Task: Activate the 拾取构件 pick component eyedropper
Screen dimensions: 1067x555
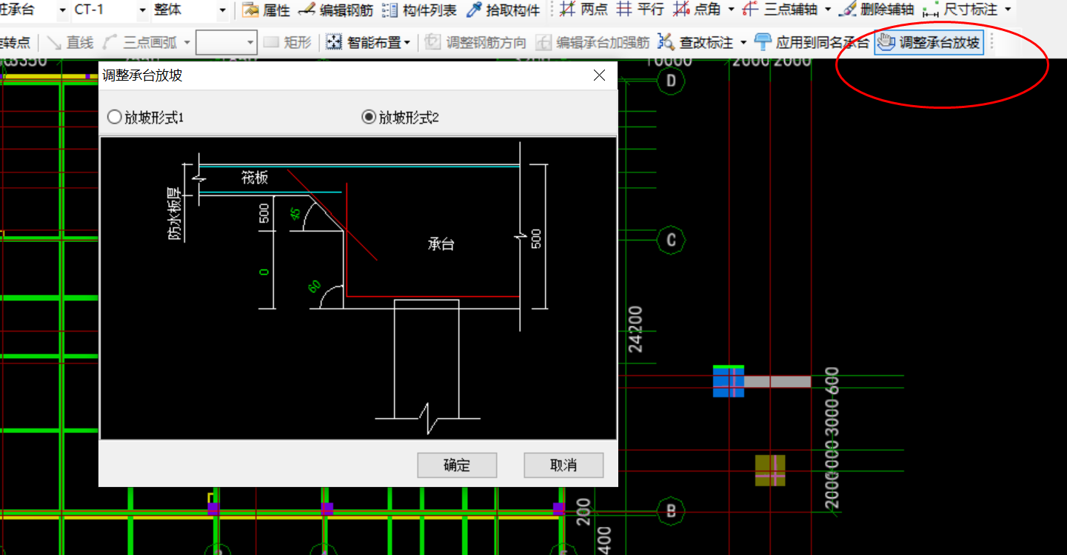Action: click(x=503, y=10)
